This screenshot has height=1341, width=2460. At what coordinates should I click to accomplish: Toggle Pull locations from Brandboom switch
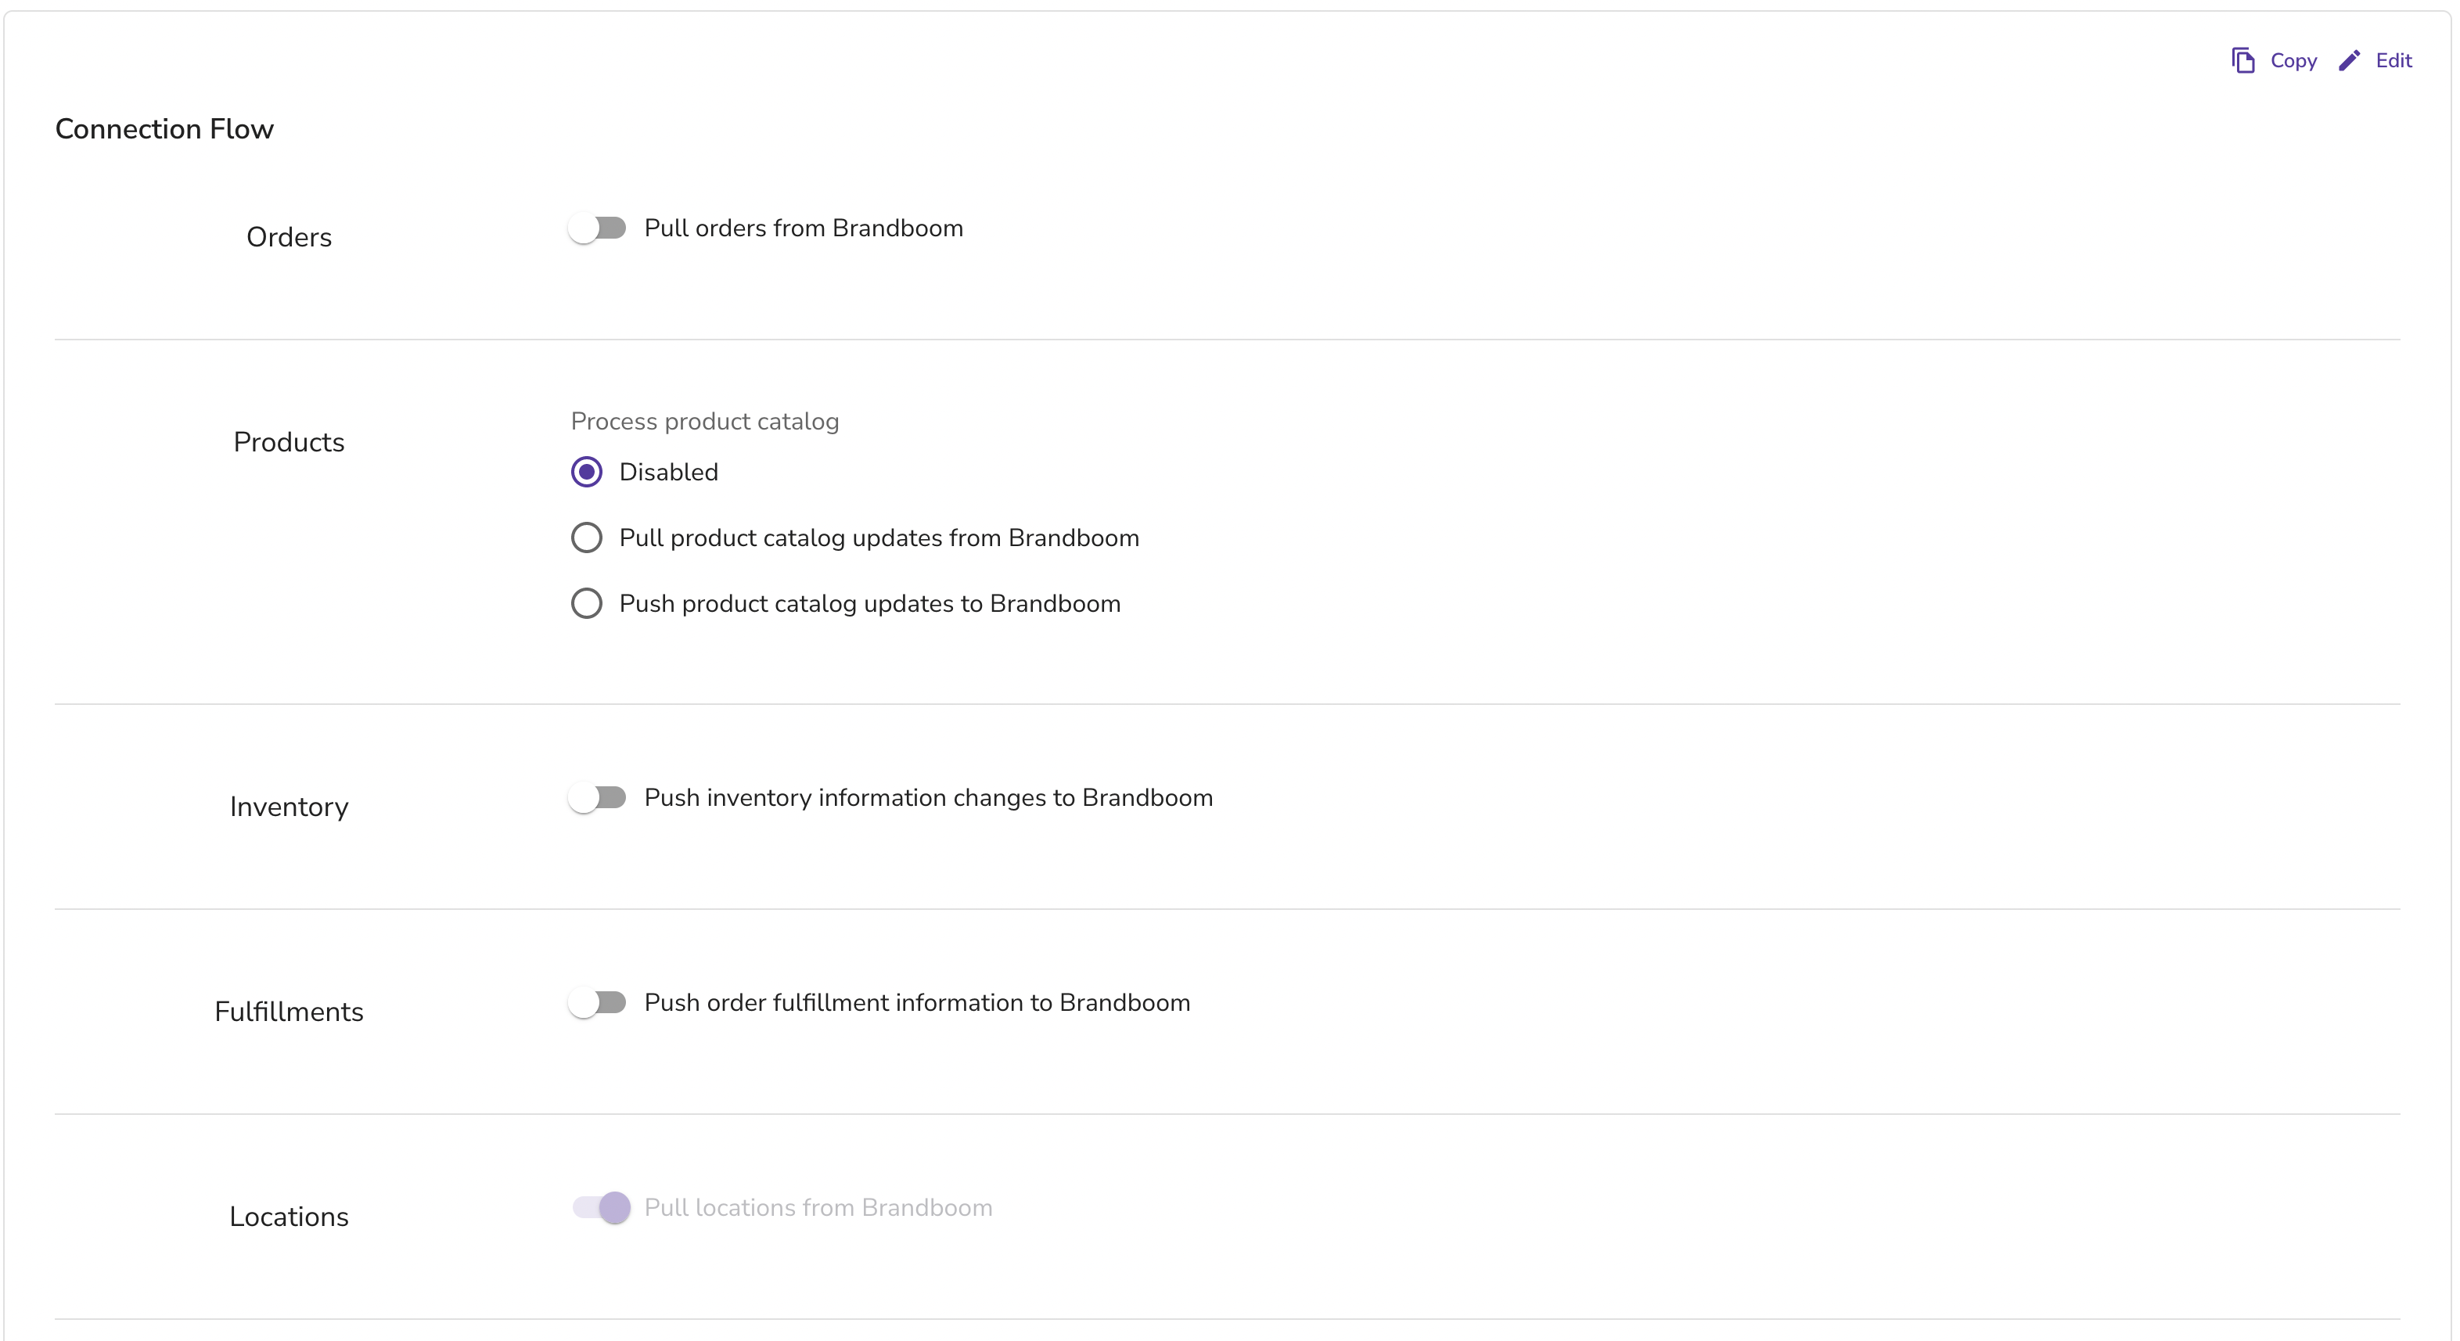(601, 1207)
